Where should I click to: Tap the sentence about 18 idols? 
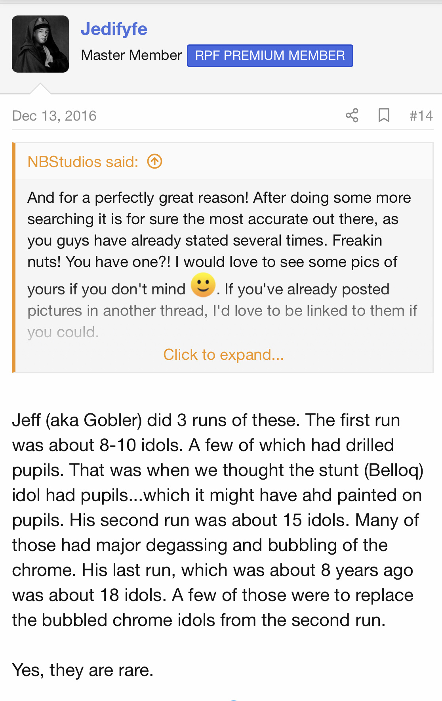click(x=213, y=582)
